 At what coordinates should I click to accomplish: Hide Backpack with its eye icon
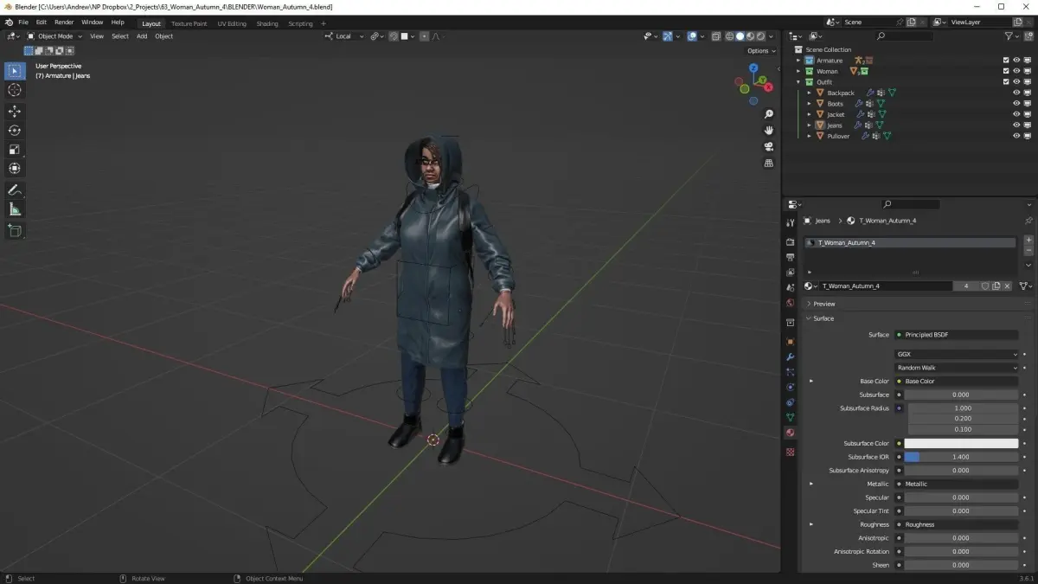[x=1016, y=93]
